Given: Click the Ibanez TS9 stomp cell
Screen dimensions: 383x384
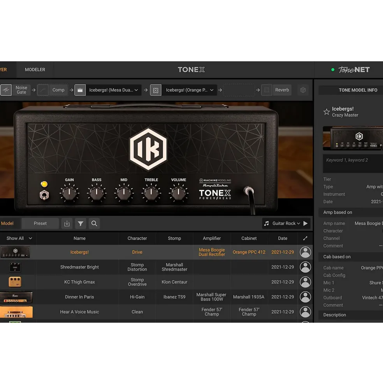Looking at the screenshot, I should [174, 297].
